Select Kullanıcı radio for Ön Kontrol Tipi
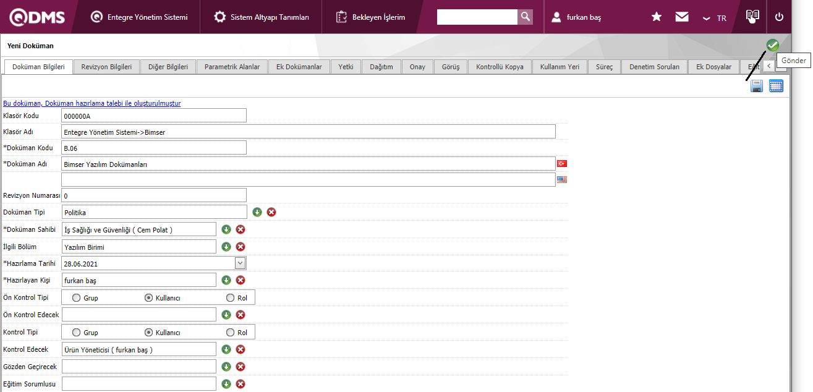813x392 pixels. coord(148,298)
